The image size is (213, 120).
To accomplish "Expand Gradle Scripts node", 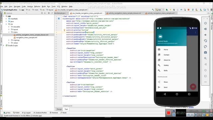I will 4,45.
